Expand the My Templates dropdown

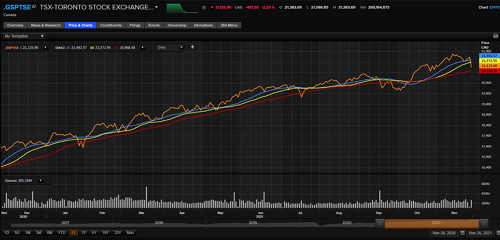point(24,36)
